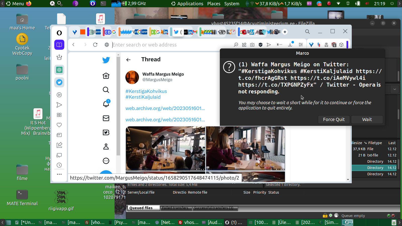Go back using the Thread back arrow
Image resolution: width=402 pixels, height=226 pixels.
pos(128,60)
